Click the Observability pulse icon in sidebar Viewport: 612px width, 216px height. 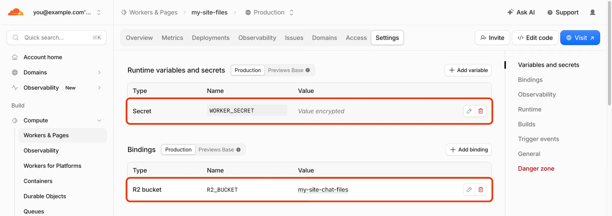pyautogui.click(x=15, y=88)
